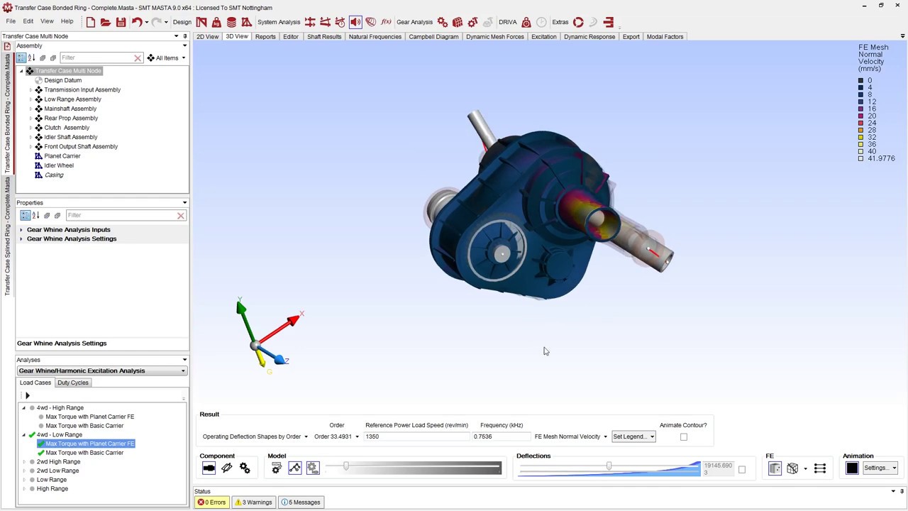Screen dimensions: 908x511
Task: Click the Frequency (kHz) field
Action: tap(500, 437)
